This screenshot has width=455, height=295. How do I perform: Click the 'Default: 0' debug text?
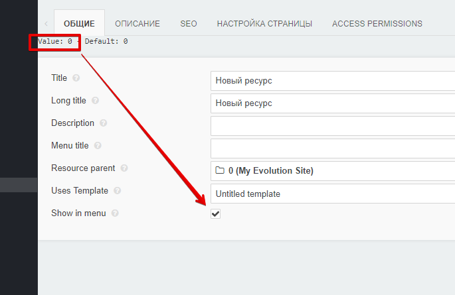106,41
